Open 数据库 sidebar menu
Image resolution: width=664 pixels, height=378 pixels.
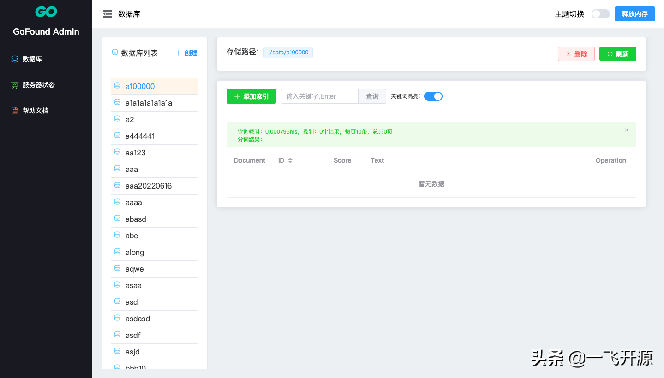(46, 59)
